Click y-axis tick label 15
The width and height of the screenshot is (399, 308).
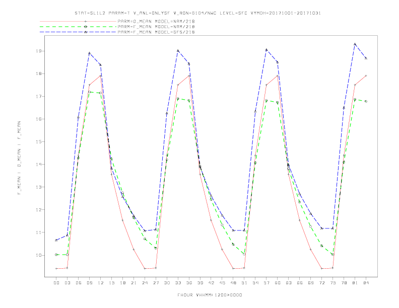(x=39, y=141)
